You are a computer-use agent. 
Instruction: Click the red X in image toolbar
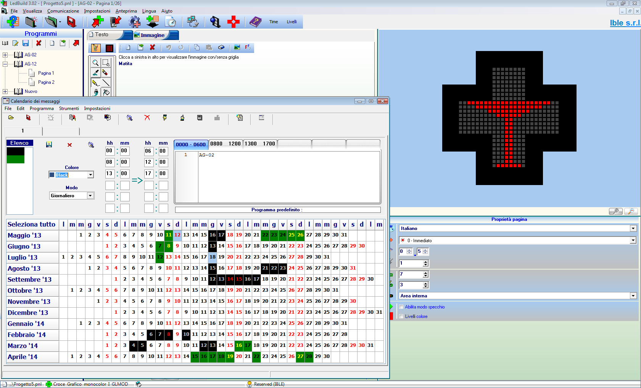tap(153, 48)
